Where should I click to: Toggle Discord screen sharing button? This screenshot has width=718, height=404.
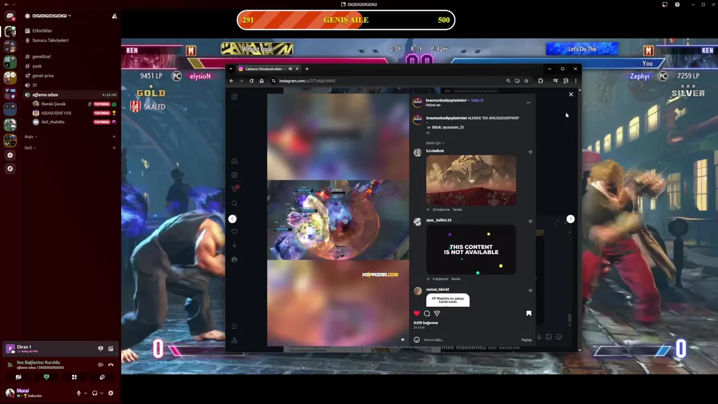point(47,377)
